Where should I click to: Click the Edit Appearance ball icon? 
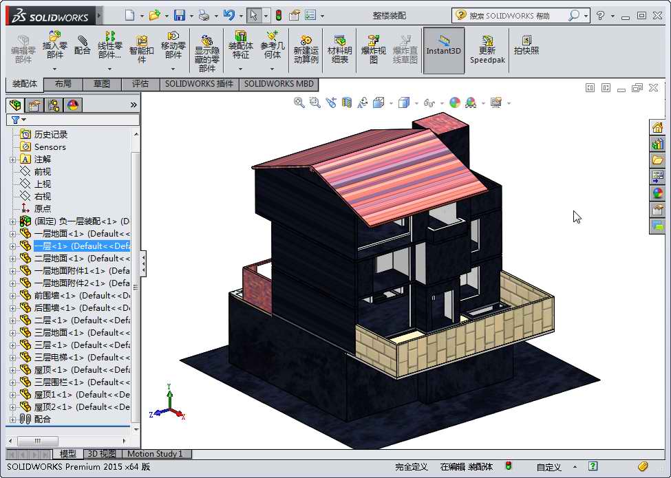pyautogui.click(x=455, y=102)
